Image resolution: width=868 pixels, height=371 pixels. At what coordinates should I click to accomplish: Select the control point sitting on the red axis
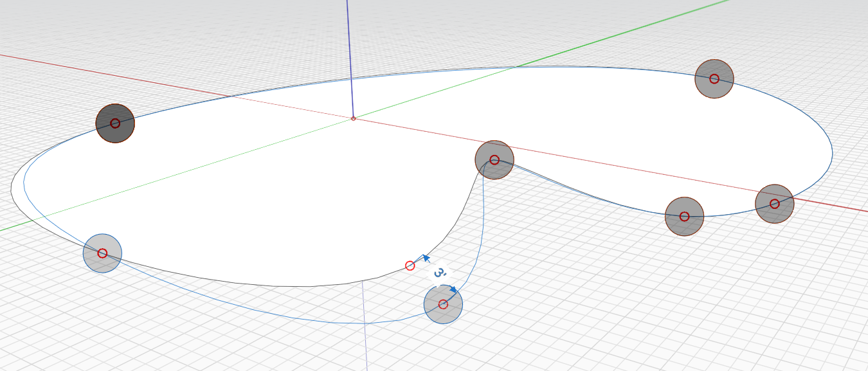pos(774,204)
